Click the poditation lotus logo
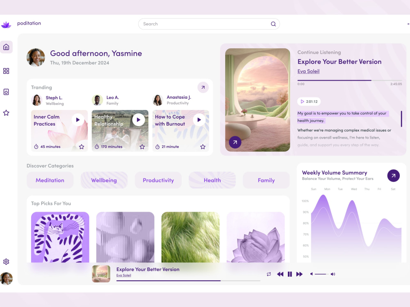Viewport: 410px width, 307px height. click(6, 25)
